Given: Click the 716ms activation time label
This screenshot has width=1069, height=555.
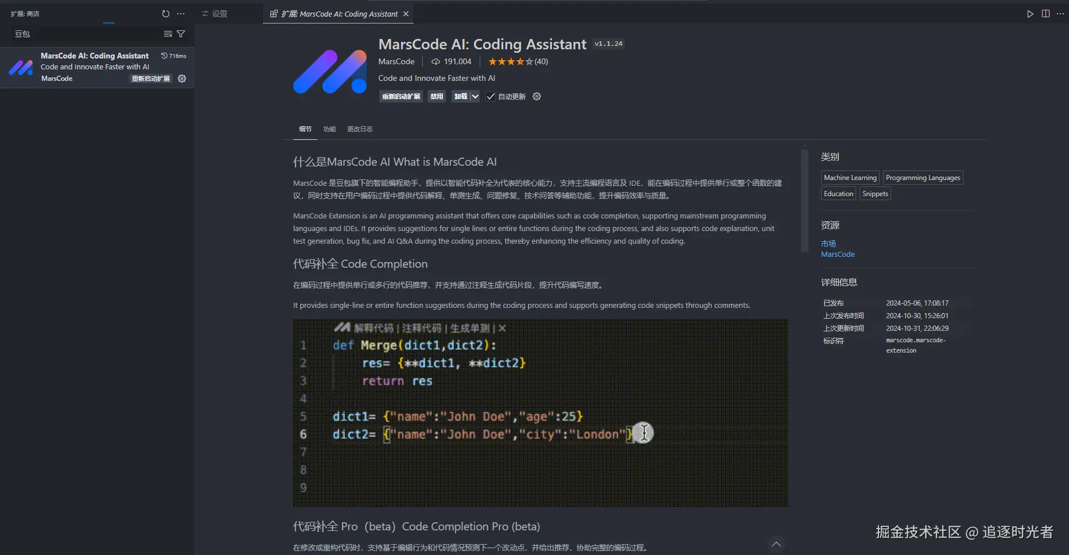Looking at the screenshot, I should click(x=174, y=56).
